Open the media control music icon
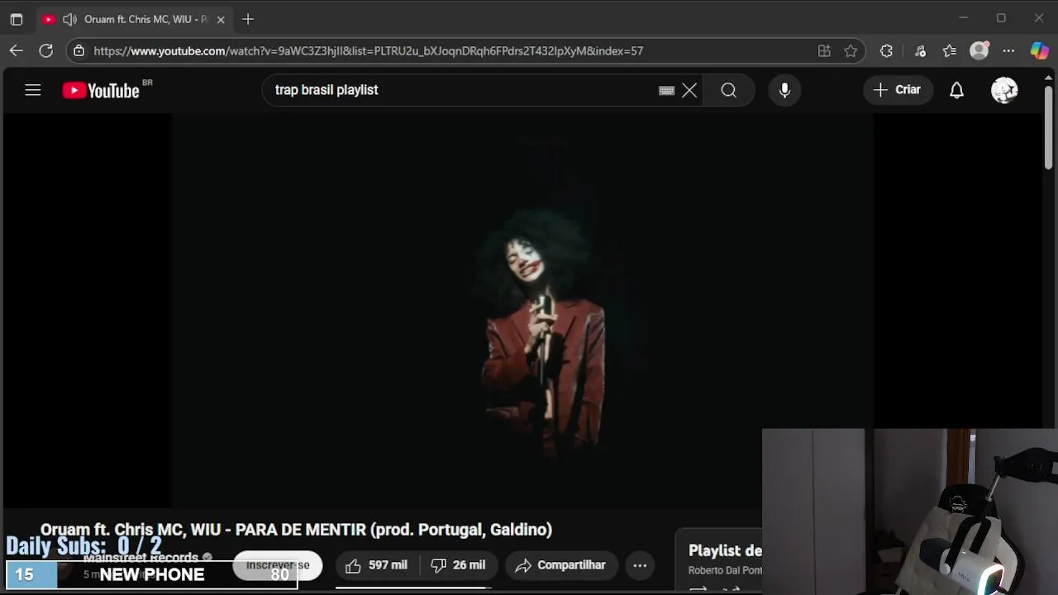The height and width of the screenshot is (595, 1058). 920,50
